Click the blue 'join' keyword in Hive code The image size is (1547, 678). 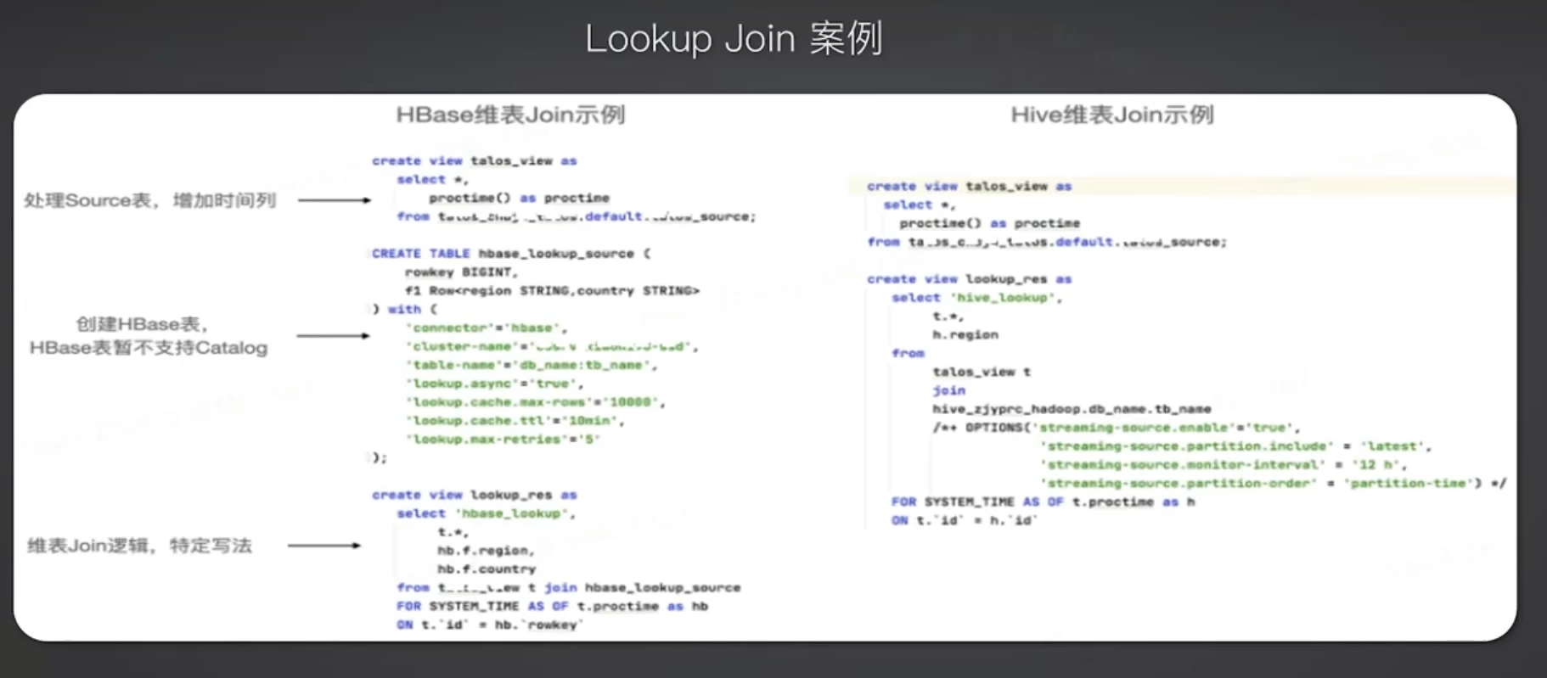[948, 390]
